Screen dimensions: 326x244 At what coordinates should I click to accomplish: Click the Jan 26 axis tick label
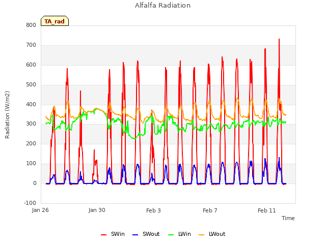pyautogui.click(x=40, y=210)
